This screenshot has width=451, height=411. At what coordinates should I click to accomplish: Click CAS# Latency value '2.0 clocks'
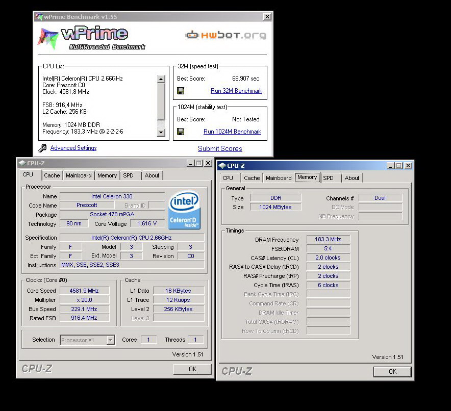[x=328, y=258]
